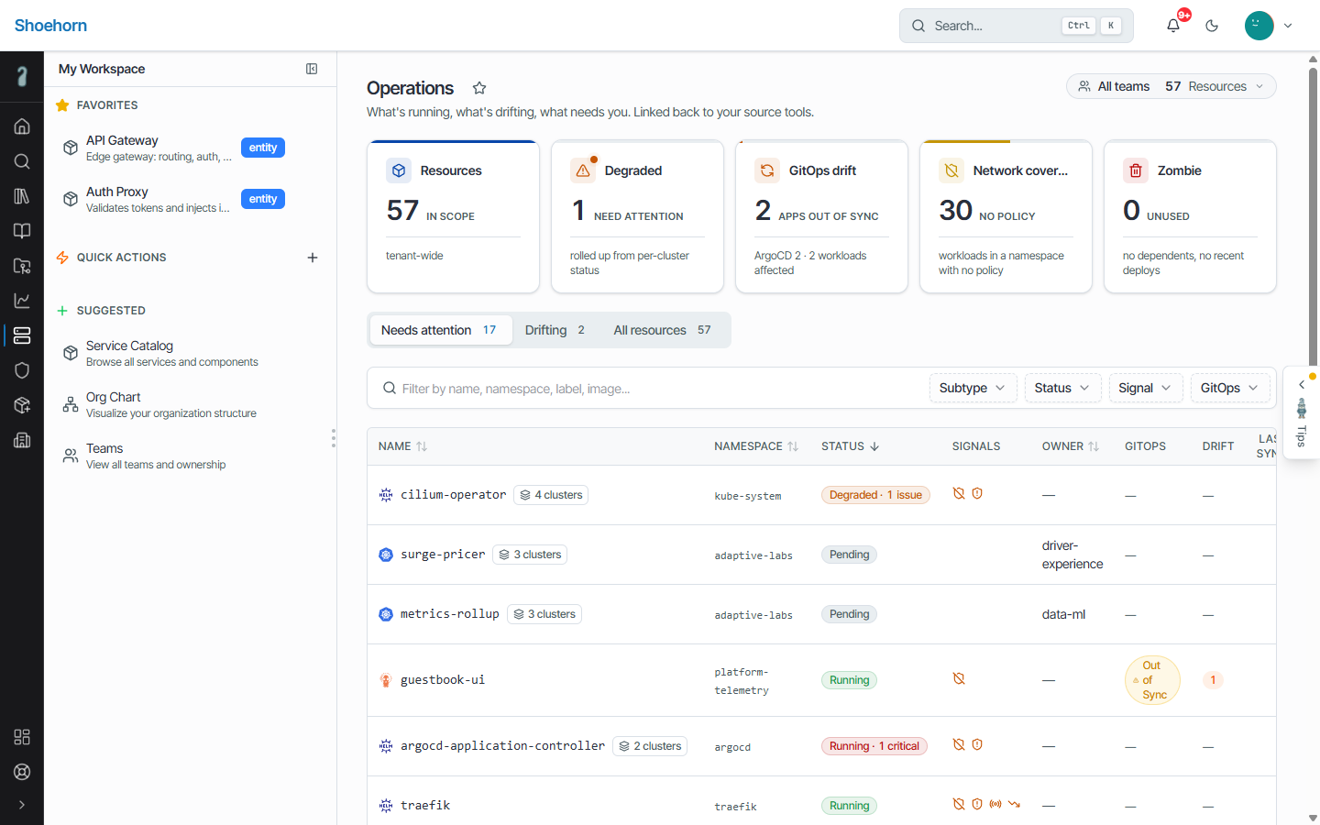Open the Service Catalog suggestion
This screenshot has height=825, width=1320.
(x=174, y=353)
